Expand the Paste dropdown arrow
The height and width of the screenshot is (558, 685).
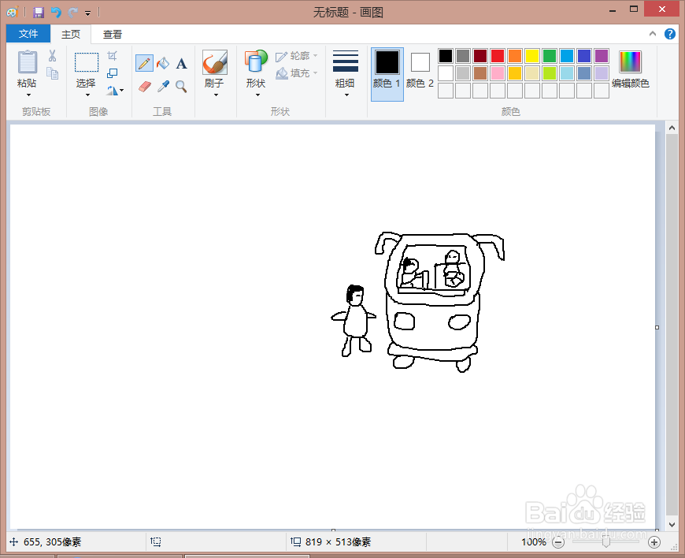pos(28,95)
